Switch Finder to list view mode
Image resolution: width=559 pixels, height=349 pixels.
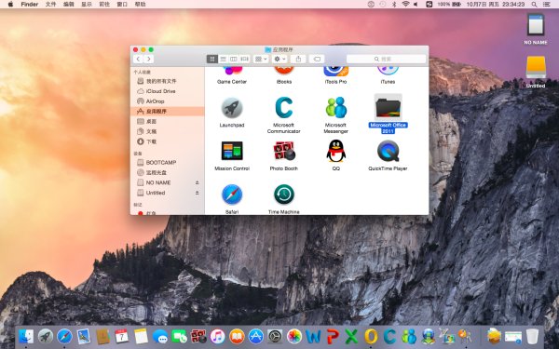coord(224,60)
